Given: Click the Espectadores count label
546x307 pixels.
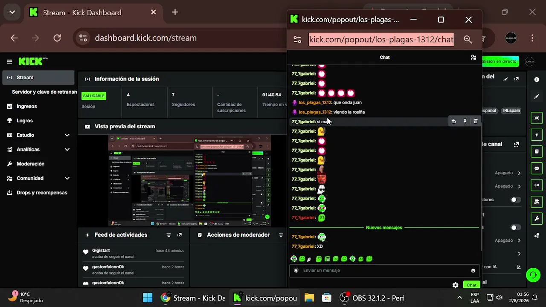Looking at the screenshot, I should (141, 104).
